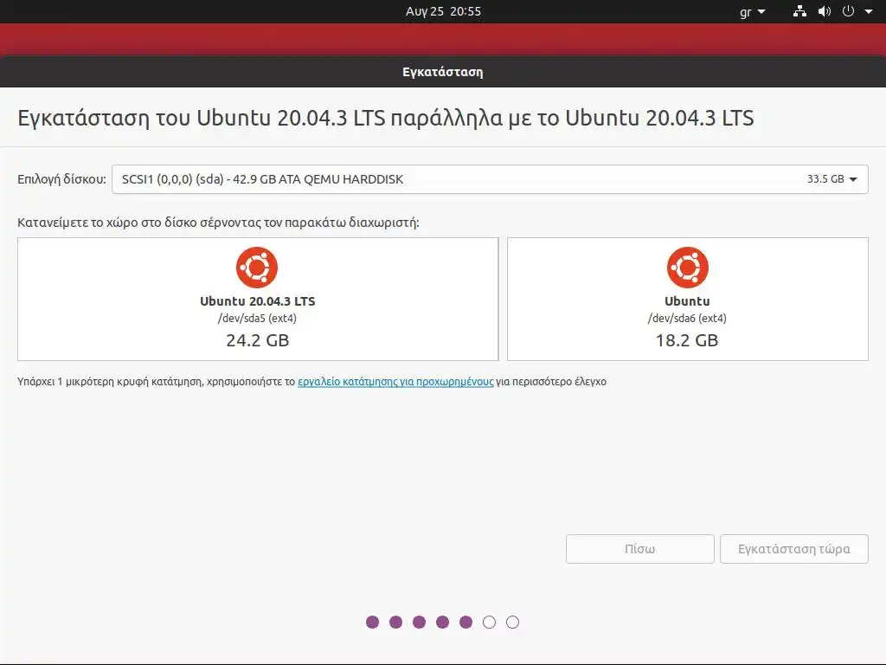Select the Ubuntu /dev/sda6 partition box
This screenshot has height=665, width=886.
[688, 299]
